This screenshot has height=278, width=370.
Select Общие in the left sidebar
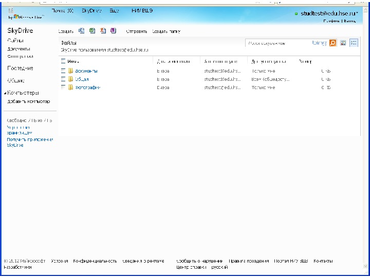16,81
